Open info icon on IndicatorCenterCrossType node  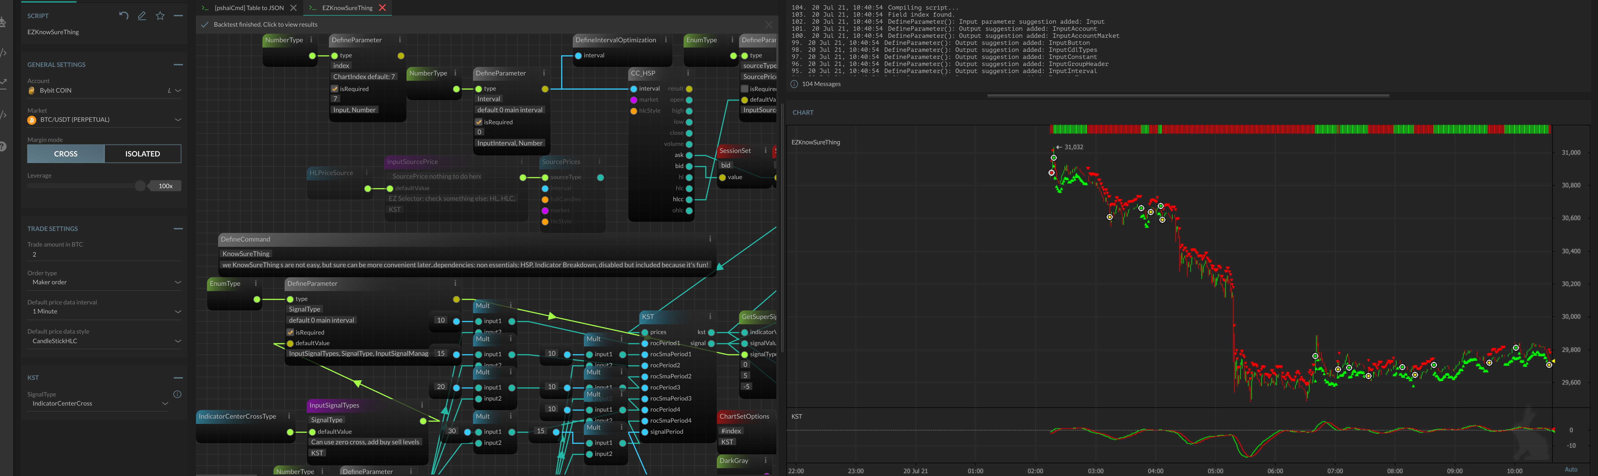289,416
